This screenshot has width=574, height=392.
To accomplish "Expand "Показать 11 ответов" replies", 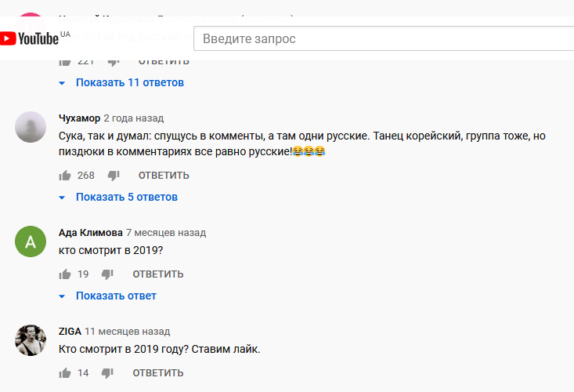I will coord(129,82).
